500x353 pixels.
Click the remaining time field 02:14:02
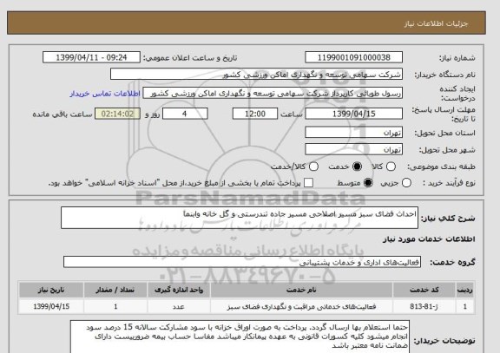[x=117, y=114]
